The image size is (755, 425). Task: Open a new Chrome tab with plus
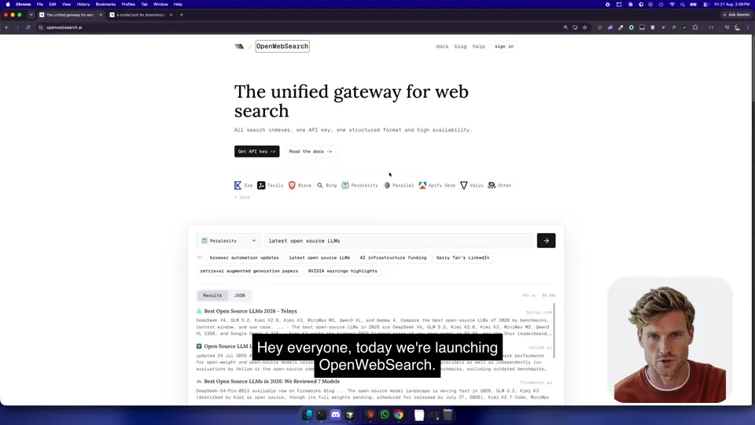(182, 15)
